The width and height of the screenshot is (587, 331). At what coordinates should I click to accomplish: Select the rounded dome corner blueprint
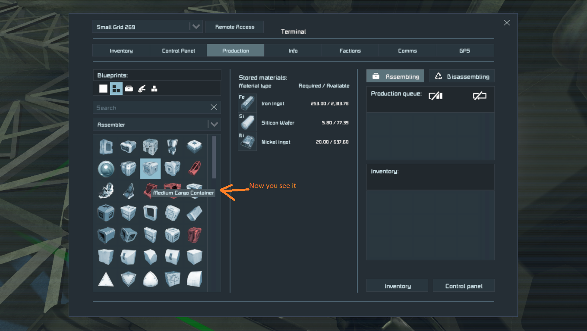pyautogui.click(x=150, y=279)
